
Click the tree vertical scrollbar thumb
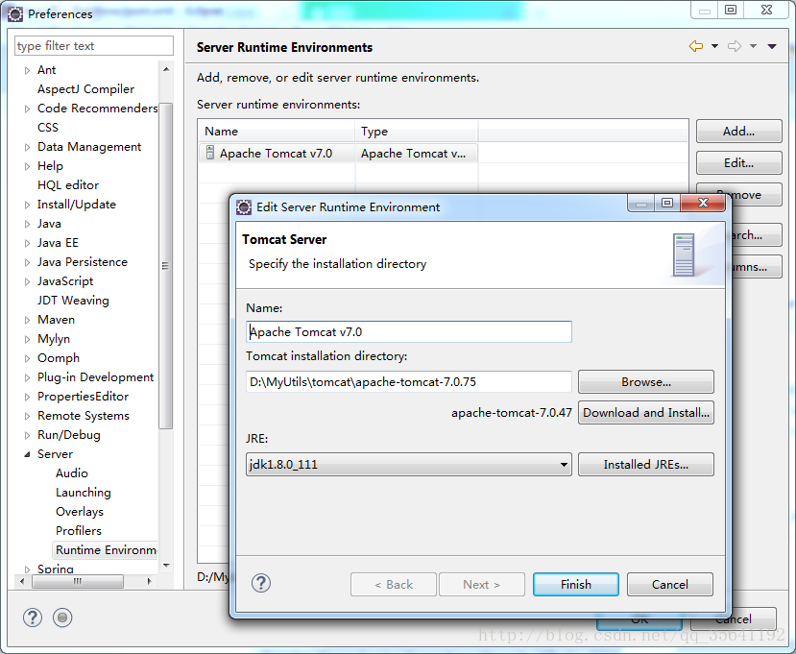click(x=165, y=266)
